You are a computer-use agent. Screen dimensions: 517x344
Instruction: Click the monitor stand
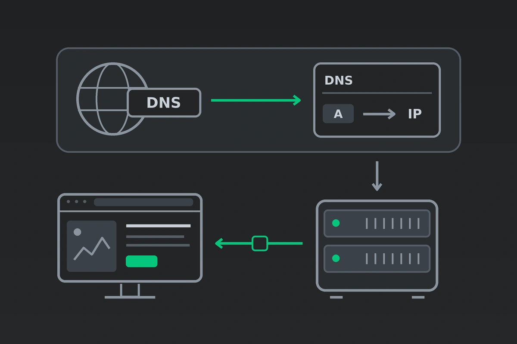[x=130, y=291]
